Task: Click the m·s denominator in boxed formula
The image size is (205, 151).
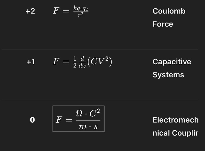Action: (x=88, y=127)
